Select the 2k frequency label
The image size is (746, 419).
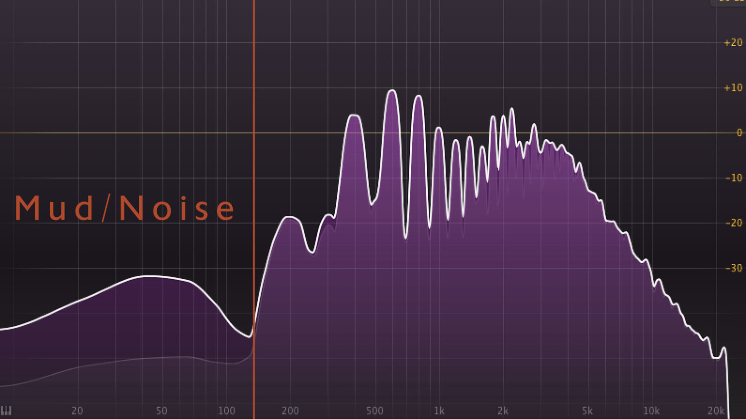(x=503, y=411)
